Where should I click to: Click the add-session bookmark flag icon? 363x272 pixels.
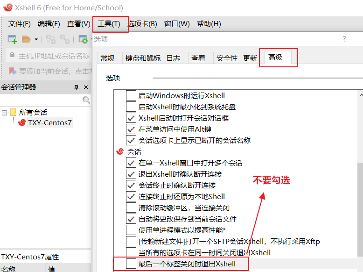[x=13, y=71]
